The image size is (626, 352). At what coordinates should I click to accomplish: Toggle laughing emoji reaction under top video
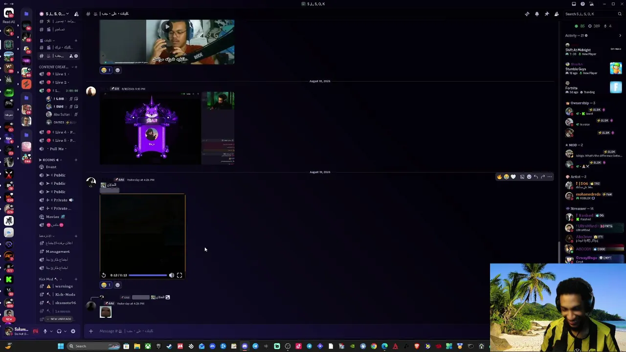tap(106, 70)
